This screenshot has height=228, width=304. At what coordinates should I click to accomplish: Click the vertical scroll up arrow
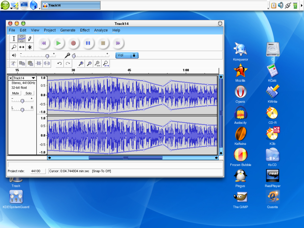[221, 77]
